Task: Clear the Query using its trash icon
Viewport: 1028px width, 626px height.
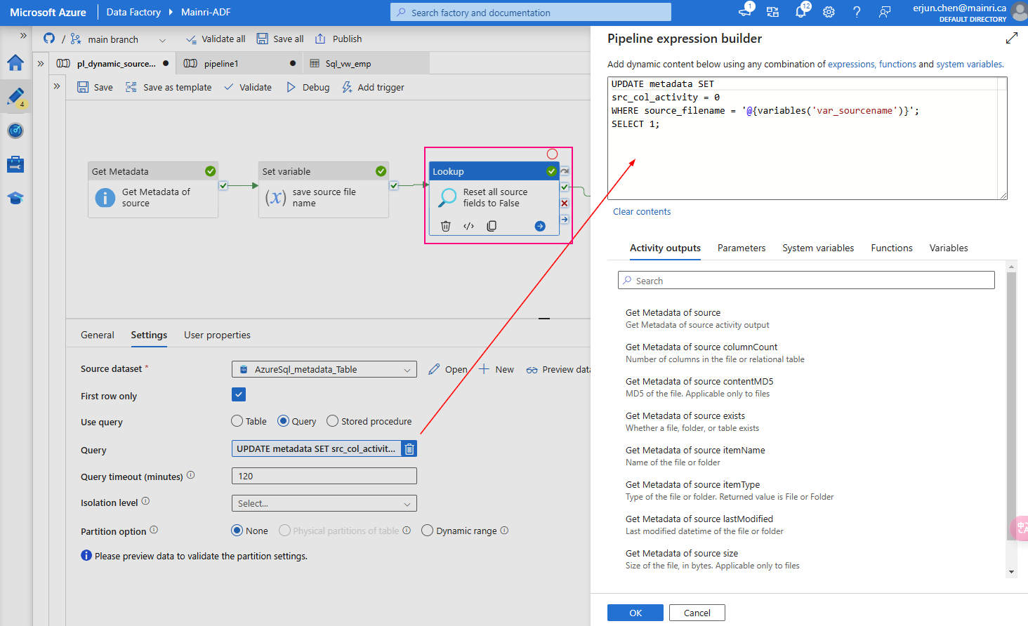Action: click(409, 448)
